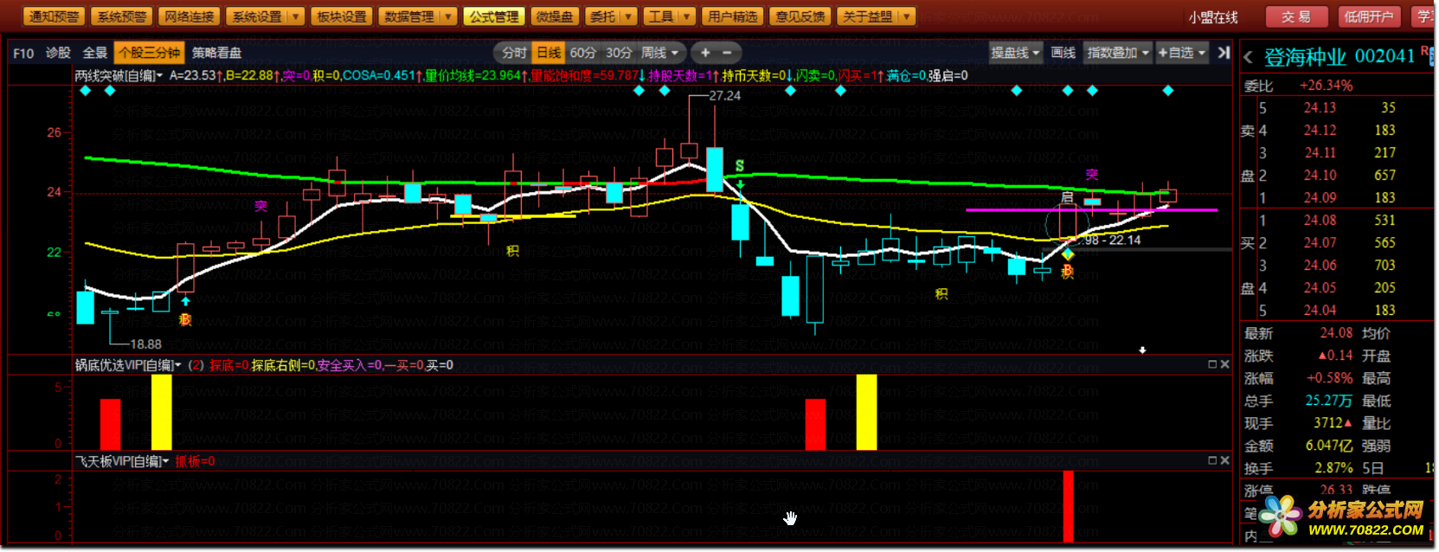Click the 交易 button
Image resolution: width=1439 pixels, height=552 pixels.
click(x=1296, y=16)
